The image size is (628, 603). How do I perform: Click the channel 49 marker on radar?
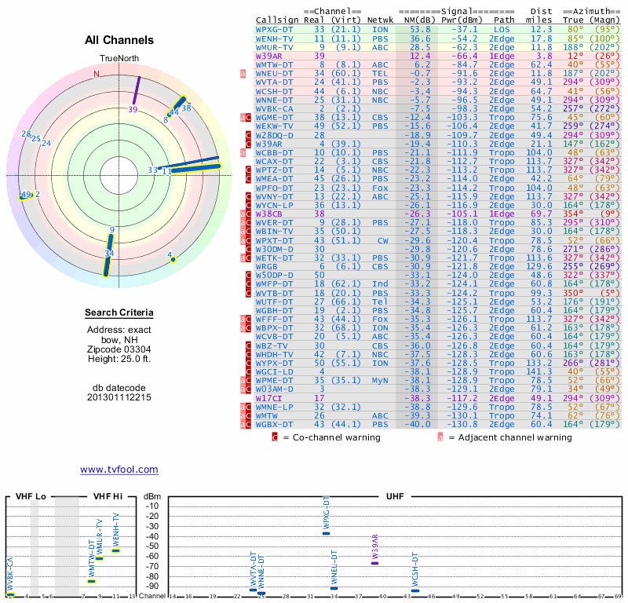[x=27, y=196]
